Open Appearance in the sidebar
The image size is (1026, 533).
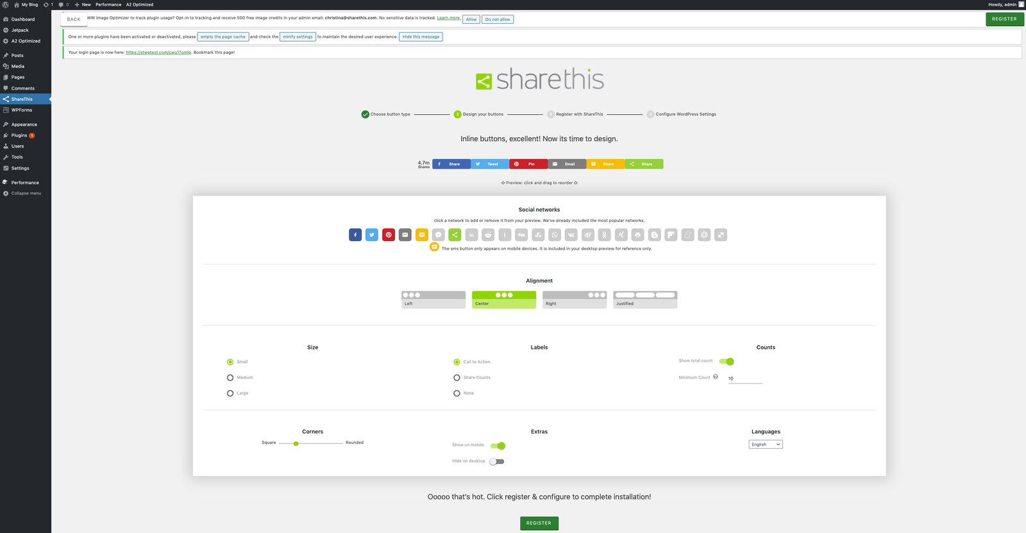pos(26,124)
